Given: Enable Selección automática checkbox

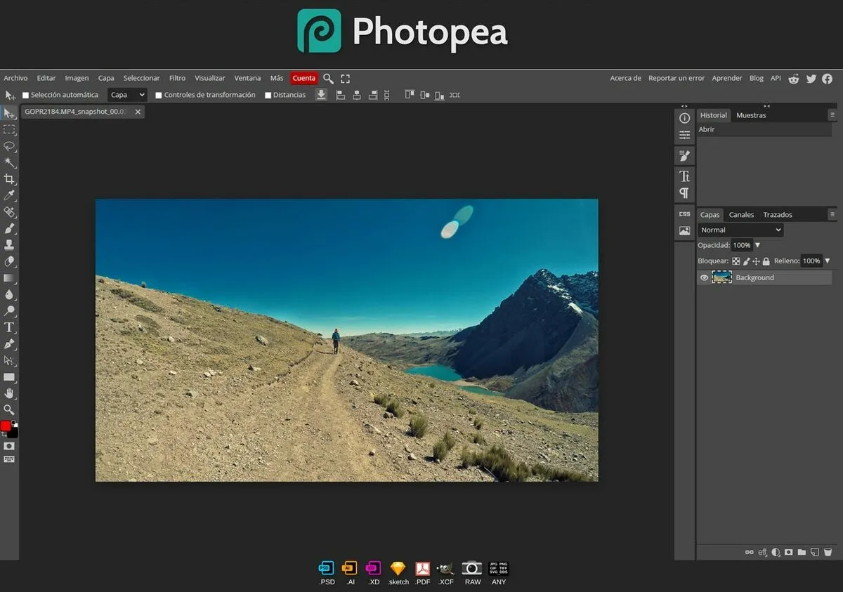Looking at the screenshot, I should pos(26,96).
